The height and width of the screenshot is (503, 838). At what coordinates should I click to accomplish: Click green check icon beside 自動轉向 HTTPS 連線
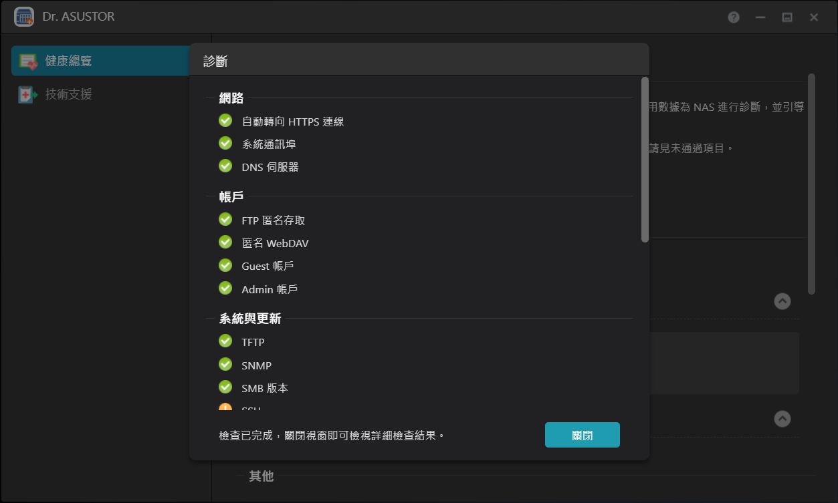click(225, 121)
